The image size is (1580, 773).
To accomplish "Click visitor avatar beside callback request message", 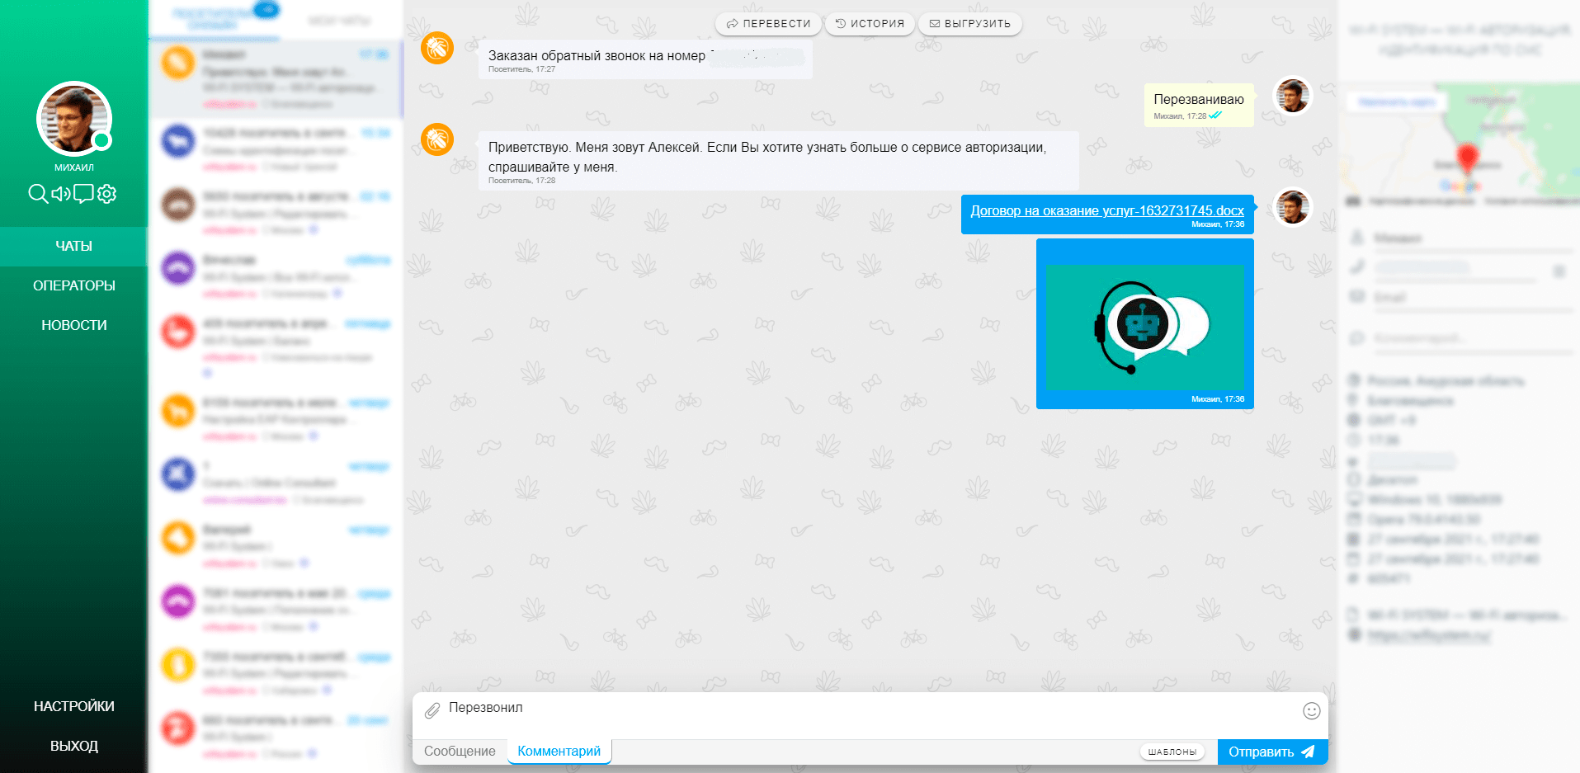I will 437,48.
